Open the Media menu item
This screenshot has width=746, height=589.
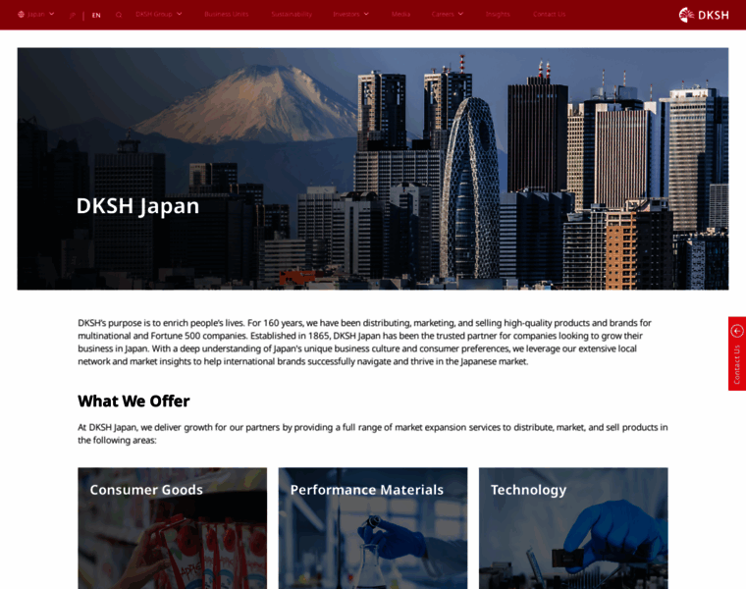coord(401,15)
